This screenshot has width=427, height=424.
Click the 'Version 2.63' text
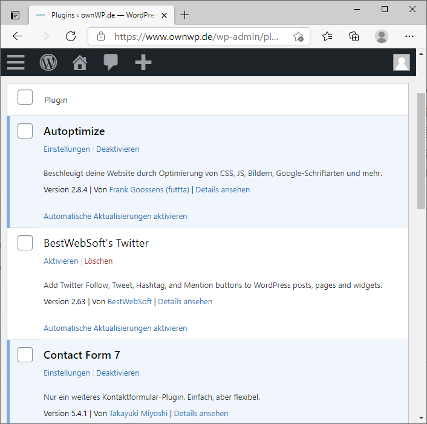[65, 302]
